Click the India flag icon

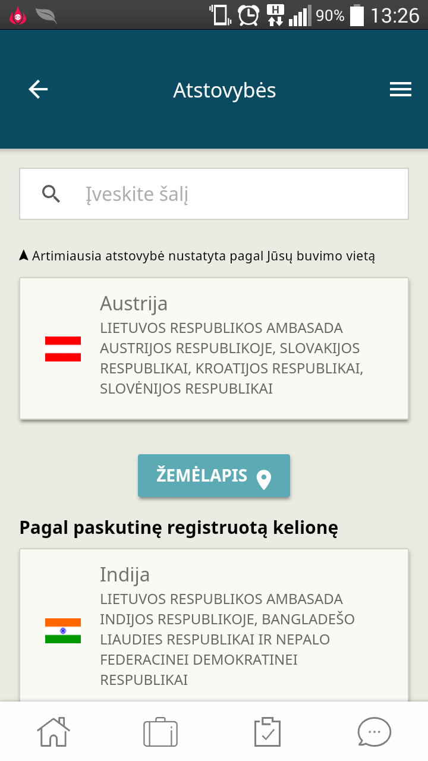[x=63, y=631]
